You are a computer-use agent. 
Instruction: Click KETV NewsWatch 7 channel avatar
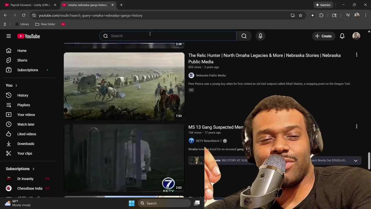click(x=191, y=141)
